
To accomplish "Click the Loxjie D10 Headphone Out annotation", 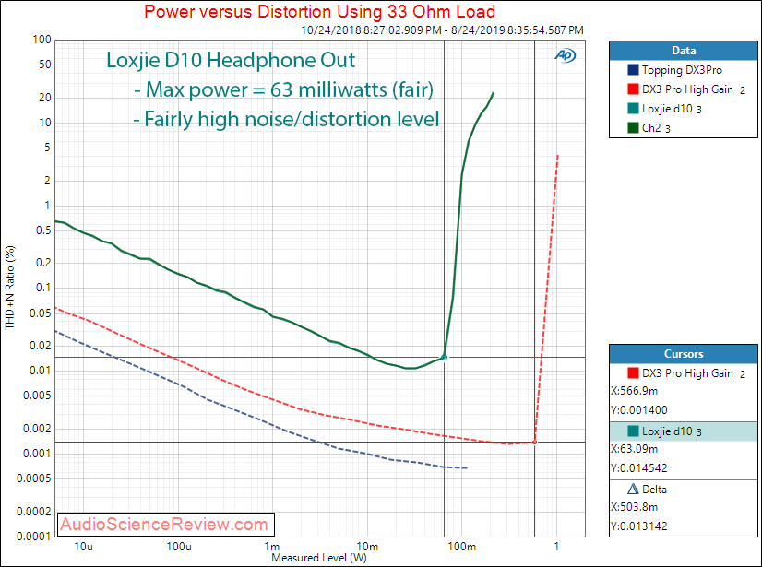I will 231,60.
